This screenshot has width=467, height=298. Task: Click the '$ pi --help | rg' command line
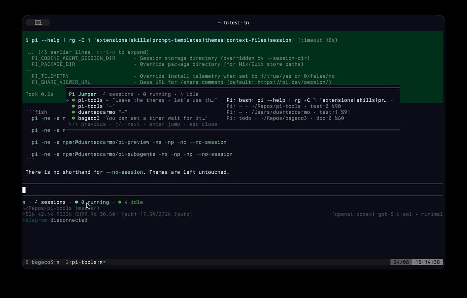click(160, 40)
